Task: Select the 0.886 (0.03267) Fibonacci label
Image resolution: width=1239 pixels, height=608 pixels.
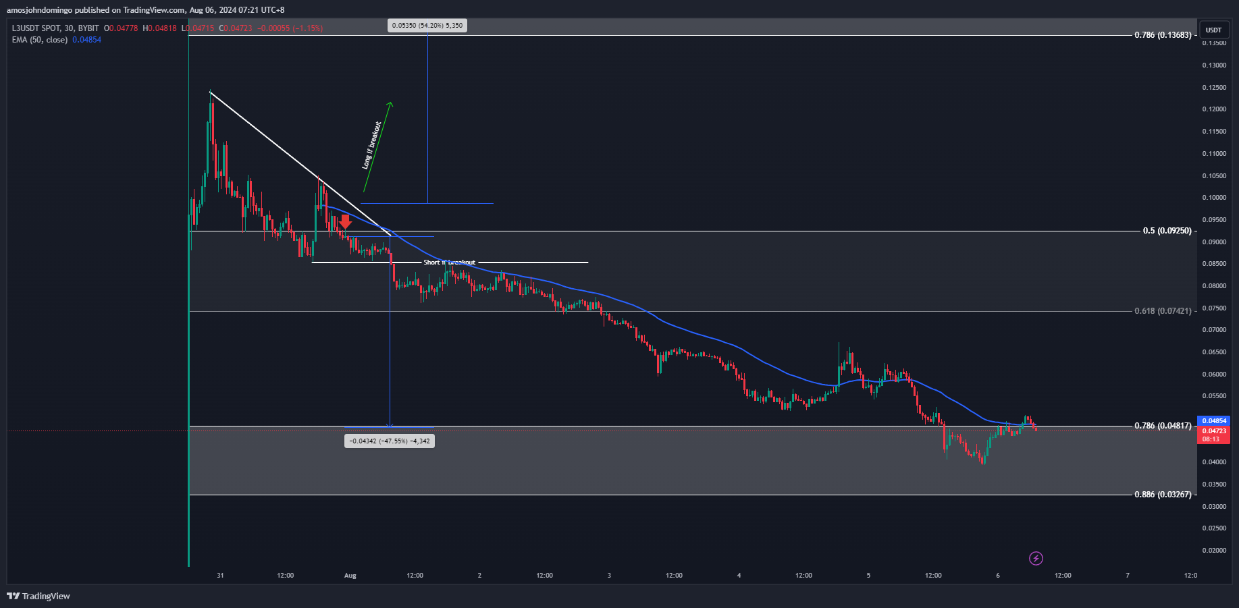Action: (1163, 495)
